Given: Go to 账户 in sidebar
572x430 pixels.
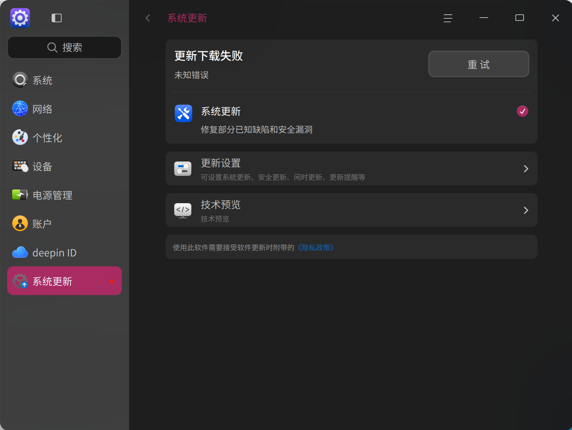Looking at the screenshot, I should [x=65, y=224].
